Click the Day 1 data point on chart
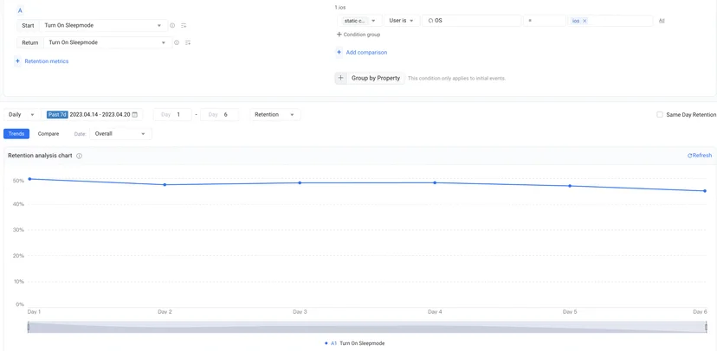Image resolution: width=717 pixels, height=351 pixels. (x=29, y=179)
